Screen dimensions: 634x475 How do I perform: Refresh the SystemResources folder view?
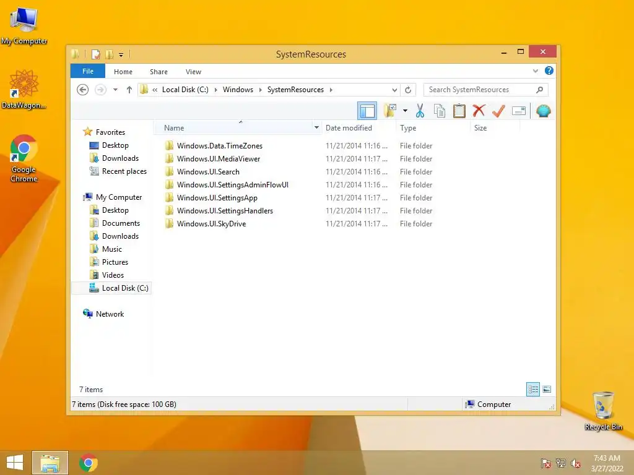[408, 90]
